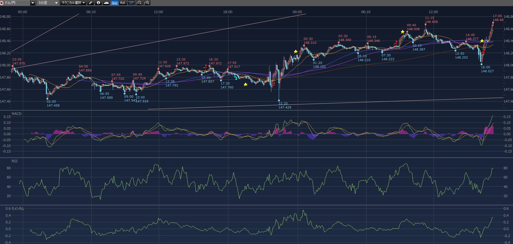Open the テクニカル選択 indicator menu
This screenshot has height=244, width=513.
pyautogui.click(x=73, y=3)
